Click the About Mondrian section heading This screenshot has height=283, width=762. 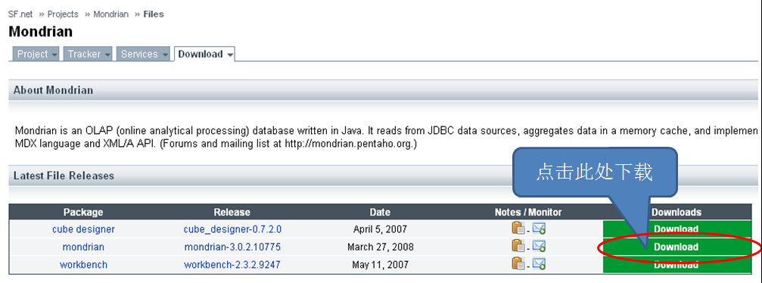(53, 90)
